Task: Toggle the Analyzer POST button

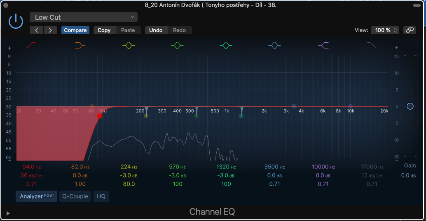Action: click(x=37, y=196)
